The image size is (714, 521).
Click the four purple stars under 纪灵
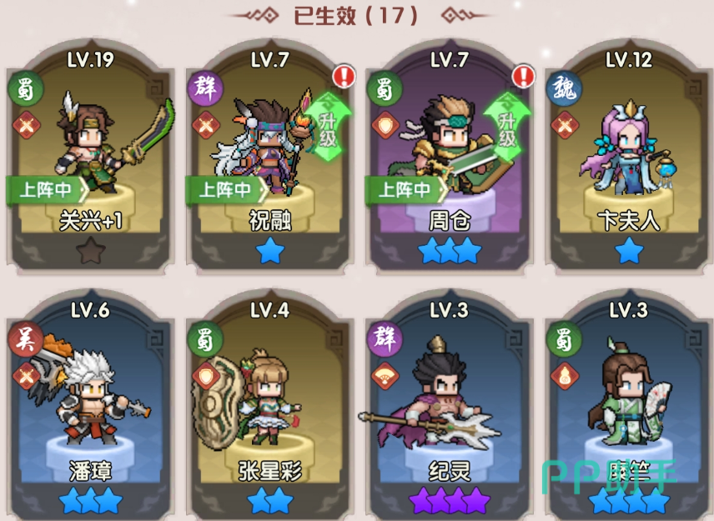click(450, 501)
